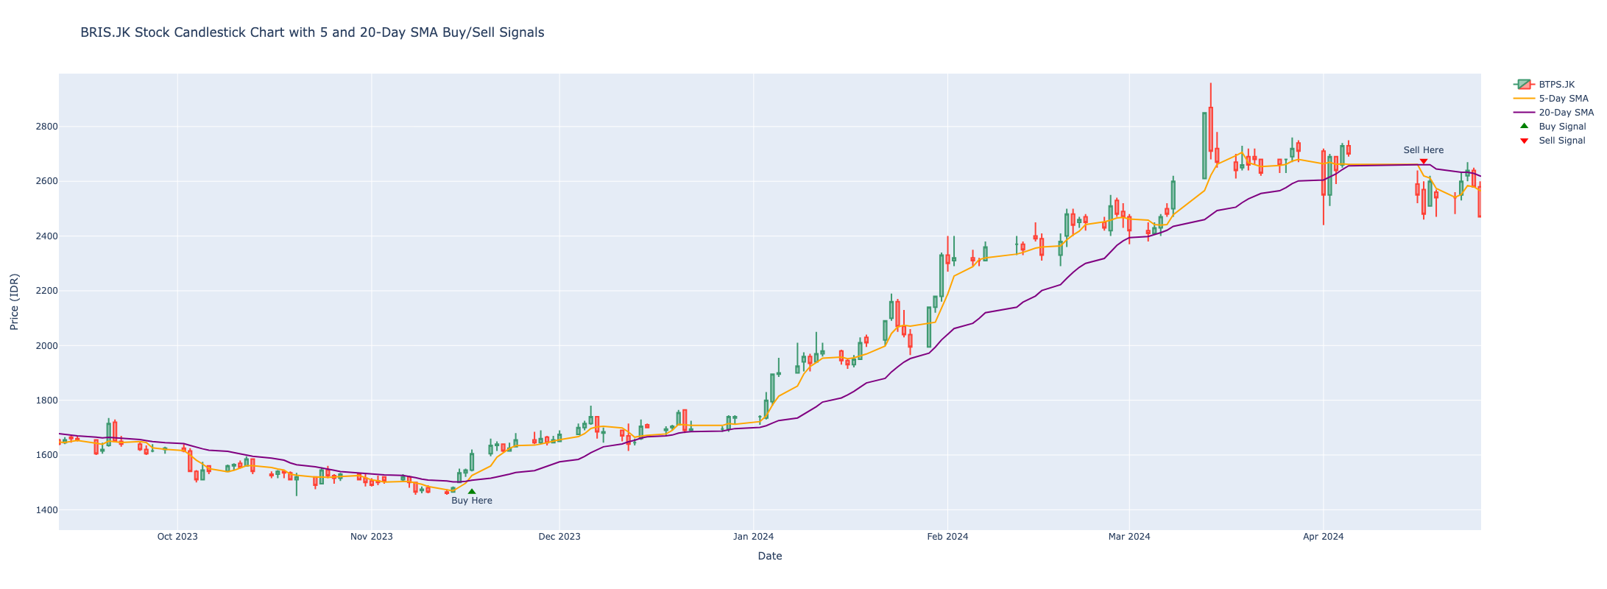The height and width of the screenshot is (589, 1607).
Task: Click the red Sell Signal triangle marker on the chart
Action: coord(1424,161)
